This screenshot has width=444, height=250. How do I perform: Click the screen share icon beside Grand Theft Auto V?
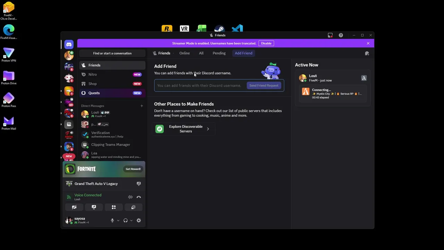pos(139,184)
